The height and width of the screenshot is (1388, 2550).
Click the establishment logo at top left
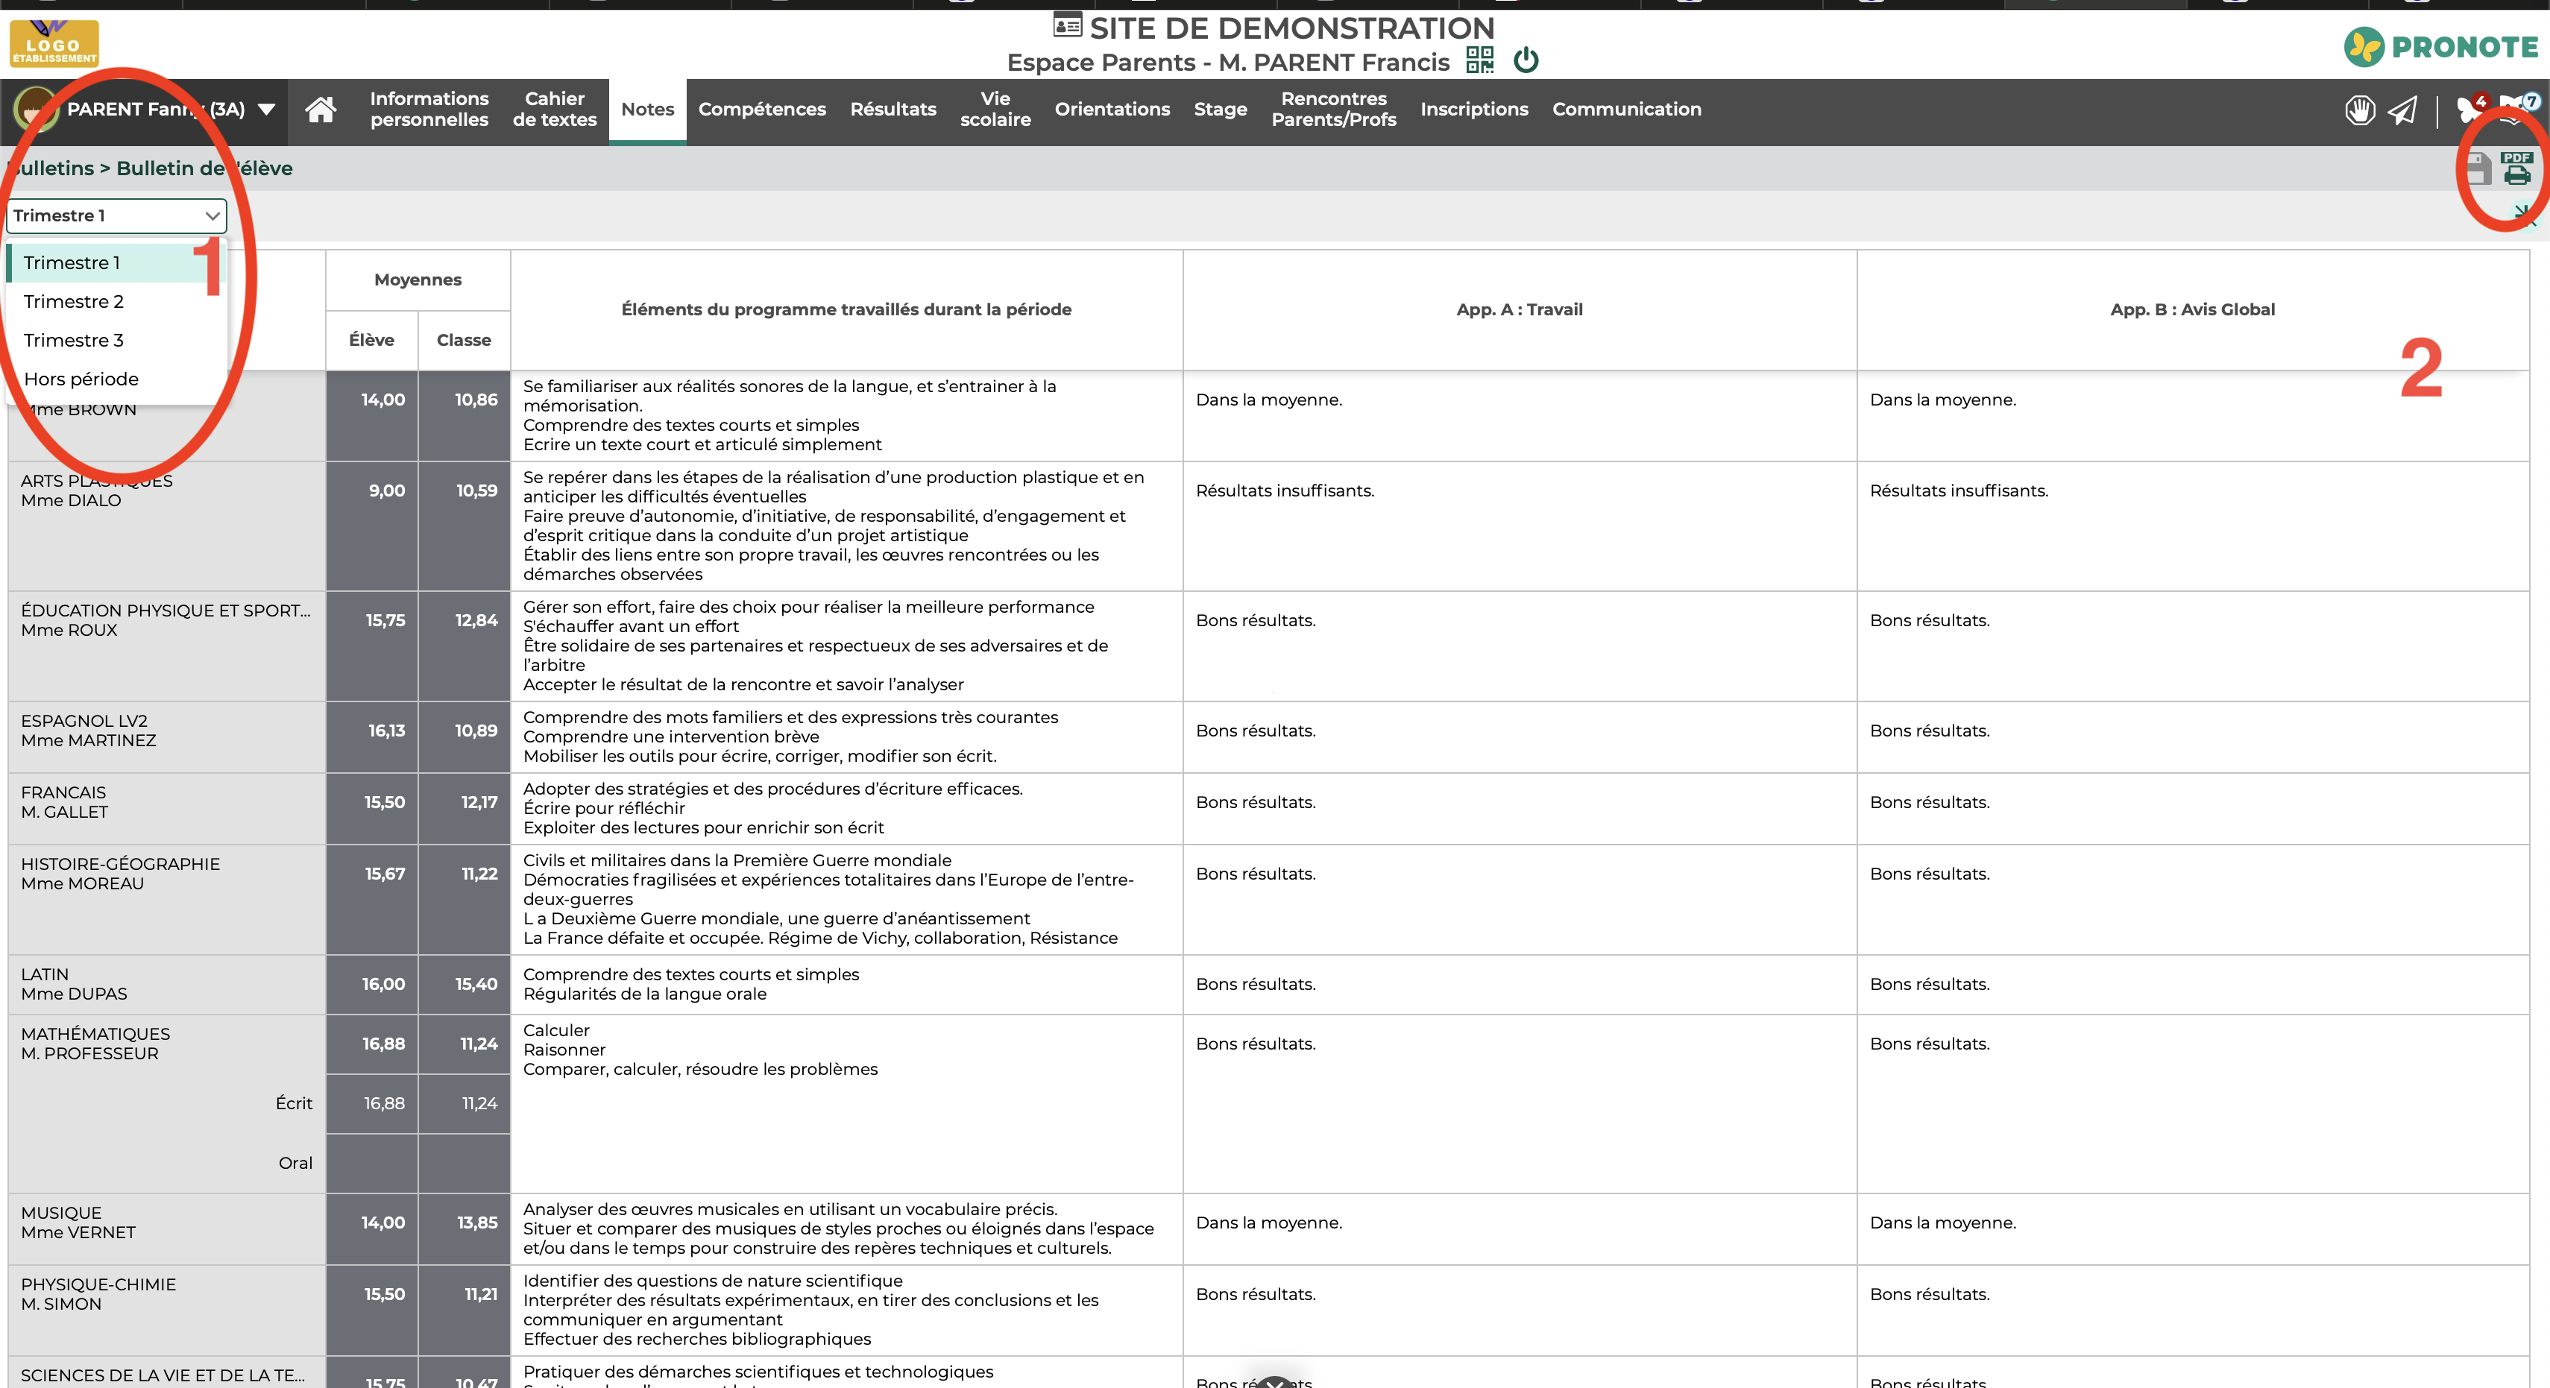click(x=54, y=43)
